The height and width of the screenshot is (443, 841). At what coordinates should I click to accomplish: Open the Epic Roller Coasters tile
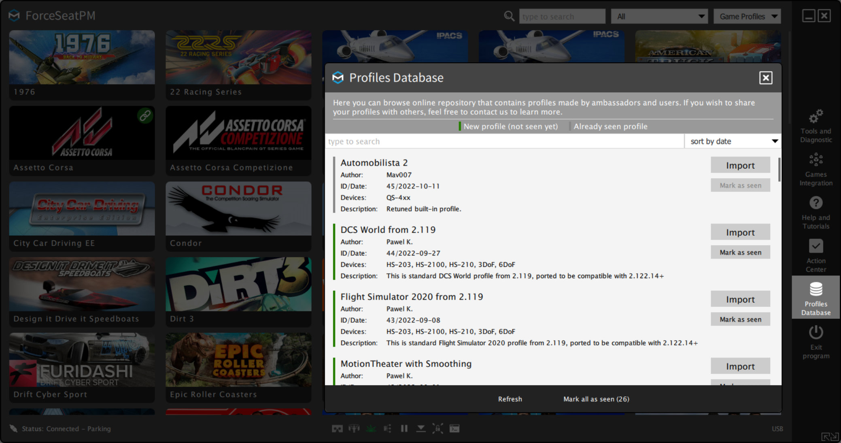pos(238,368)
